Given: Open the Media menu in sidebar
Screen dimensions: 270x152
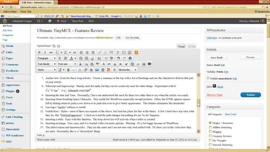Looking at the screenshot, I should pos(9,46).
